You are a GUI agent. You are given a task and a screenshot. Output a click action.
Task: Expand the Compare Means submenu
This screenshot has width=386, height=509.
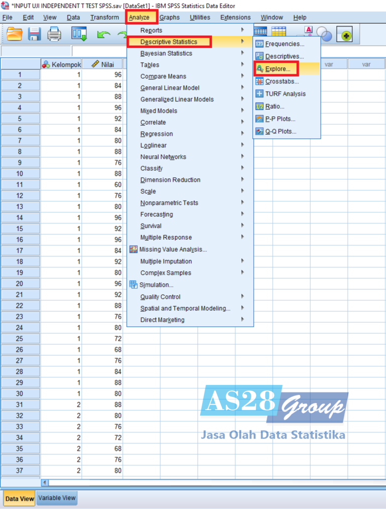pyautogui.click(x=163, y=76)
